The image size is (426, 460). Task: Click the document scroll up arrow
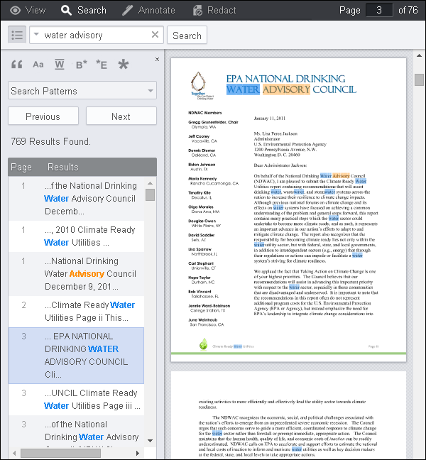coord(419,55)
